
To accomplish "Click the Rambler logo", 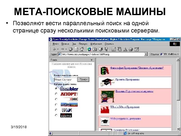I will (x=69, y=89).
